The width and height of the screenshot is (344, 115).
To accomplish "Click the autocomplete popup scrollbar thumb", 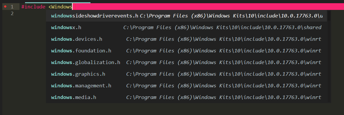I will pos(329,16).
